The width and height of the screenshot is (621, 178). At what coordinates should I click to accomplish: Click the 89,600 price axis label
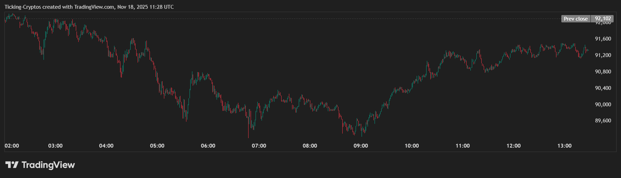click(x=603, y=121)
